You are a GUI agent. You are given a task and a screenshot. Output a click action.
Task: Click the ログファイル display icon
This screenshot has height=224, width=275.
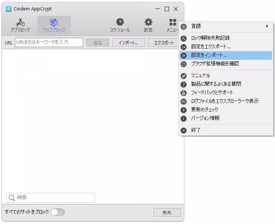tap(184, 102)
